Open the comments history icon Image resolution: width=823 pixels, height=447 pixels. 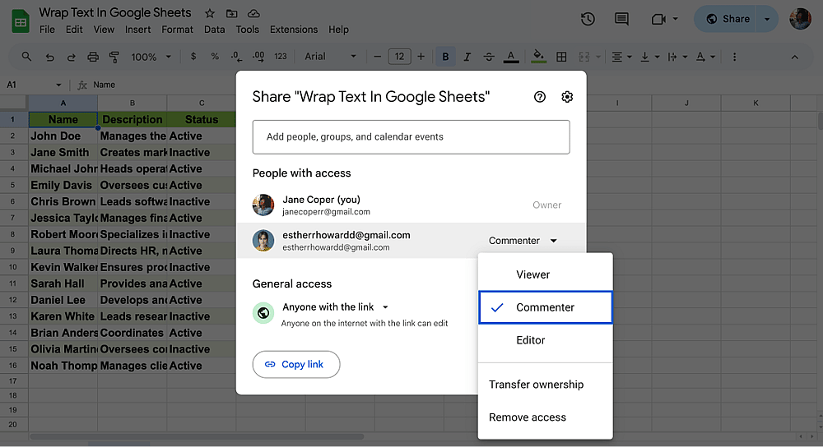coord(621,19)
